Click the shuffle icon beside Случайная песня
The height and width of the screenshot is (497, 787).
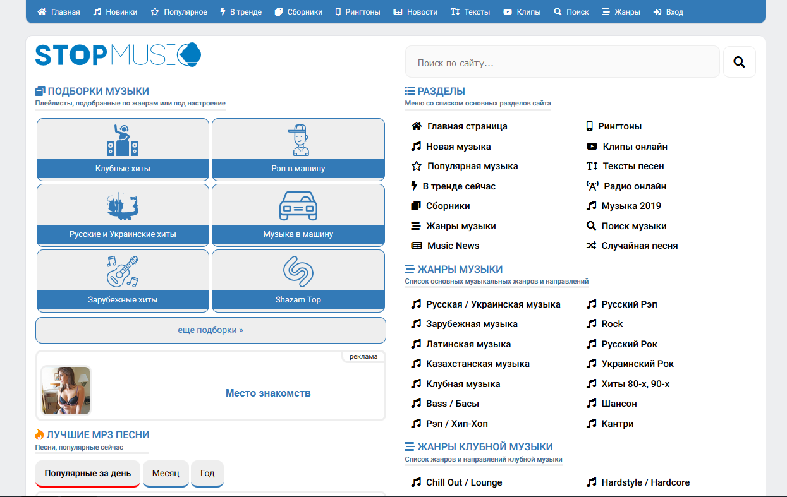click(x=591, y=246)
